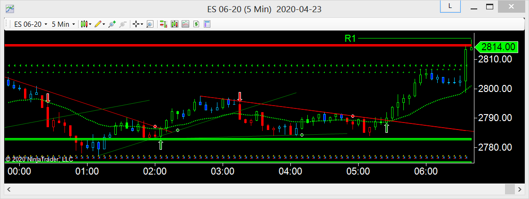This screenshot has height=199, width=529.
Task: Toggle the zoom frame magnifier icon
Action: (x=150, y=24)
